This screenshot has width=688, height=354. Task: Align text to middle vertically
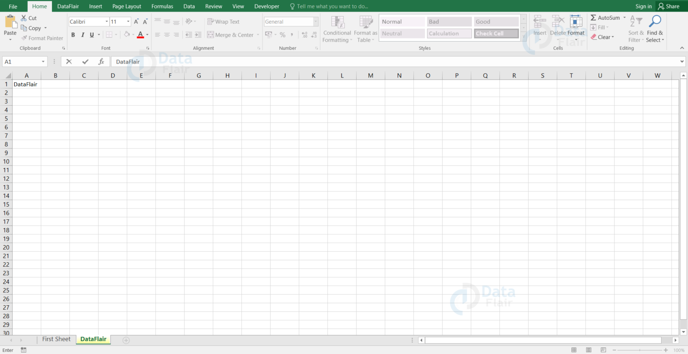tap(167, 21)
